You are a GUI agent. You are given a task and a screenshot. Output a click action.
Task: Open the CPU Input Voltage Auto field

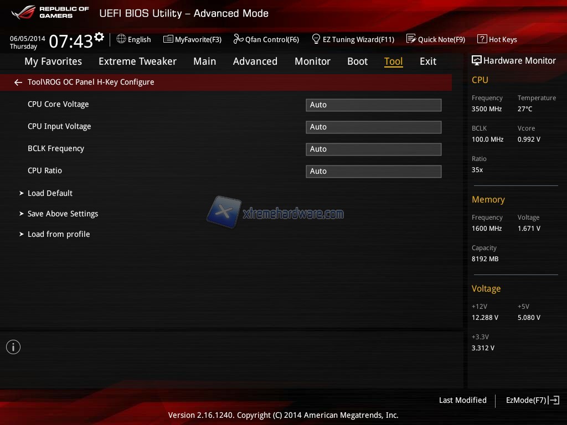point(373,127)
